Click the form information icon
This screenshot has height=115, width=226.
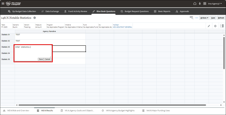point(35,18)
